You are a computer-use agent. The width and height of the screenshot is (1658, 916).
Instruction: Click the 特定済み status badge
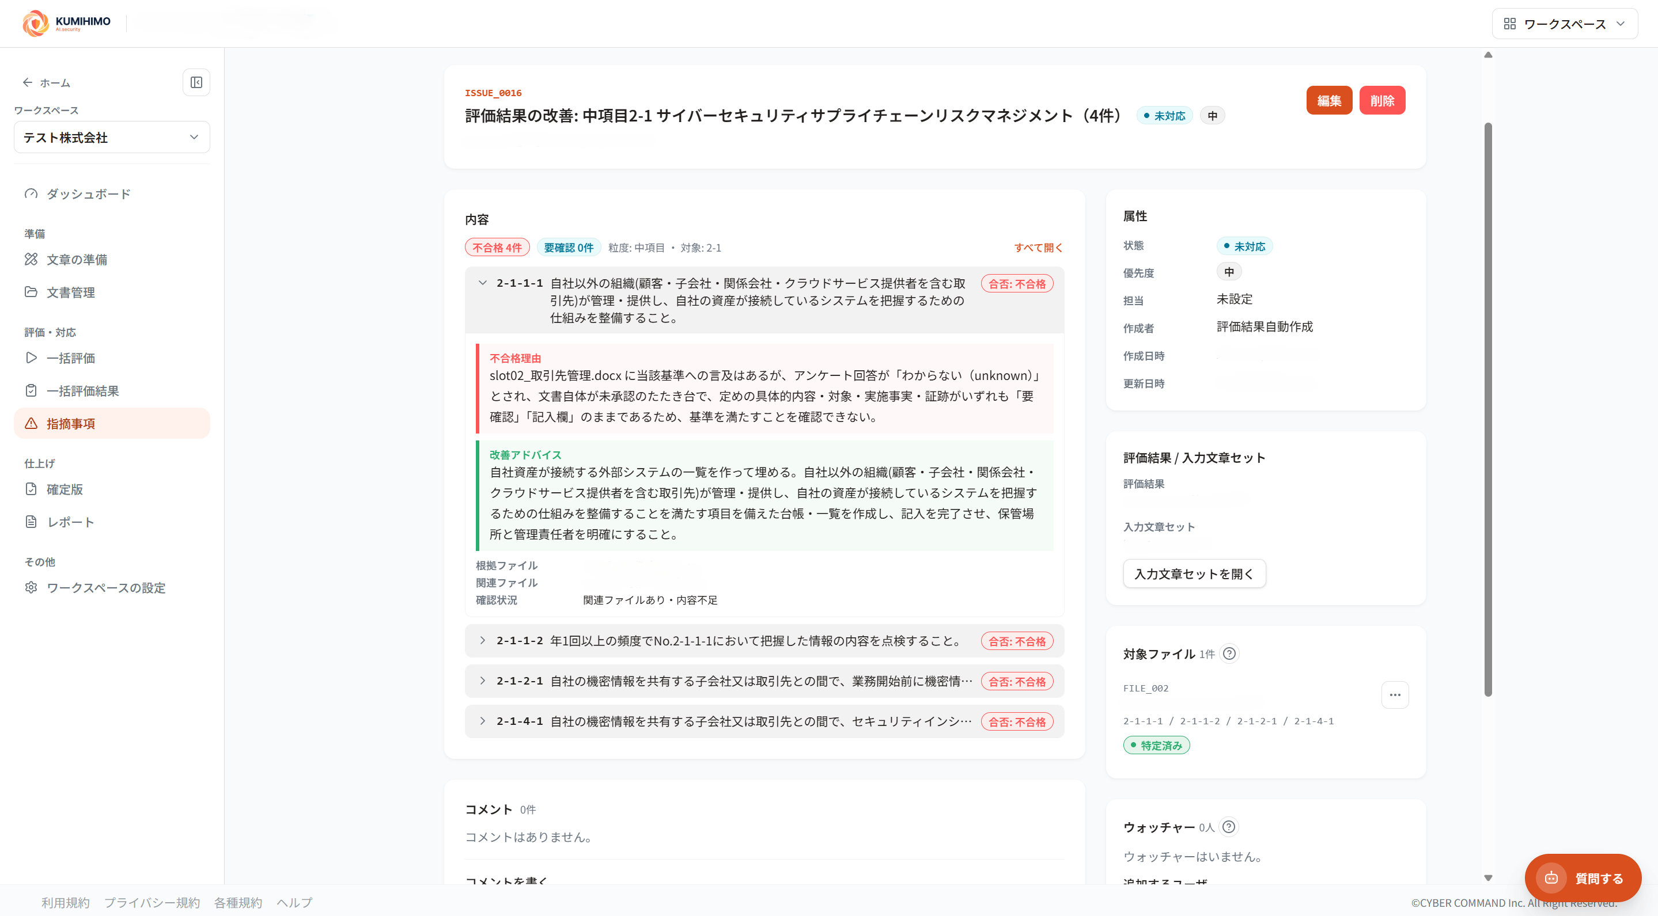point(1156,746)
